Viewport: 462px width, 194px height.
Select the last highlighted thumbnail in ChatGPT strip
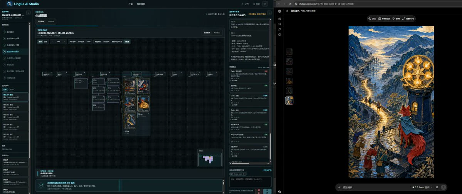(x=289, y=100)
